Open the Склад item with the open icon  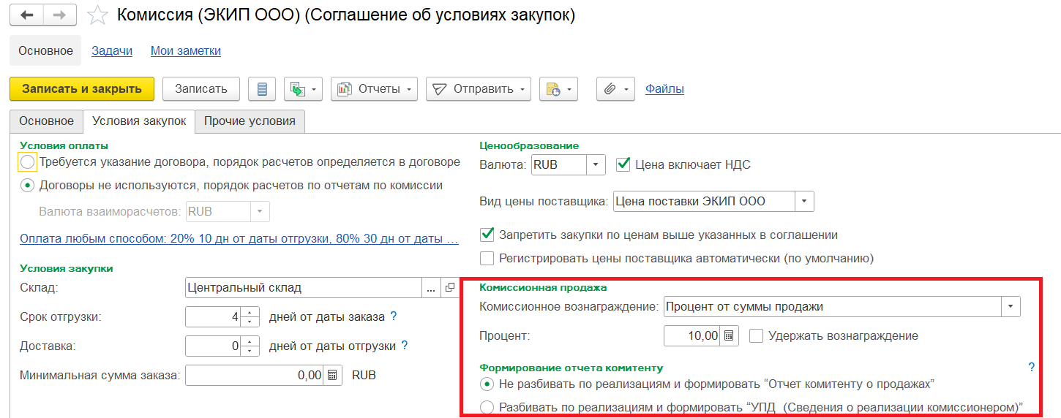(449, 288)
